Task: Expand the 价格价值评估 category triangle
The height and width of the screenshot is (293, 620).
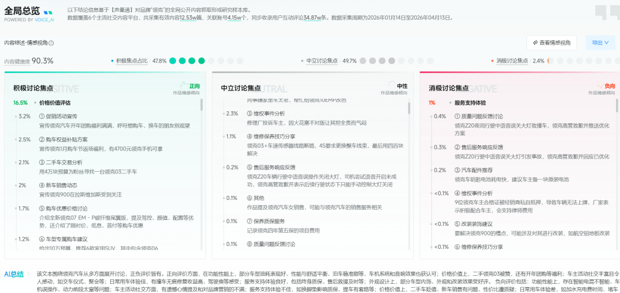Action: pos(35,103)
